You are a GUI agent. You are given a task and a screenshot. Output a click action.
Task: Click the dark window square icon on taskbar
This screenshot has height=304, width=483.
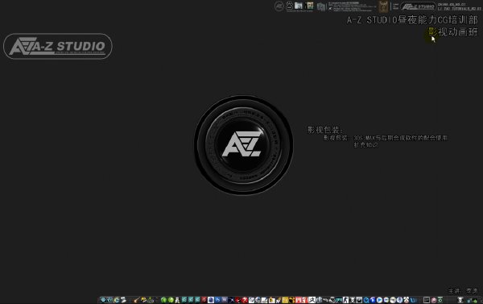[427, 300]
